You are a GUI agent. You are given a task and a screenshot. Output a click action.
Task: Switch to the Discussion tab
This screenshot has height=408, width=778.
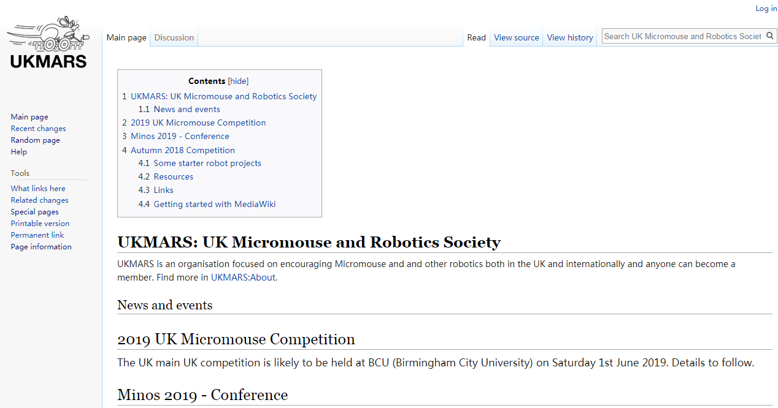pos(174,37)
